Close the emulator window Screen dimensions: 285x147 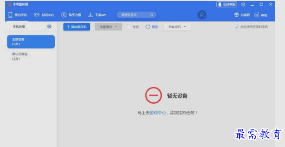[x=271, y=4]
